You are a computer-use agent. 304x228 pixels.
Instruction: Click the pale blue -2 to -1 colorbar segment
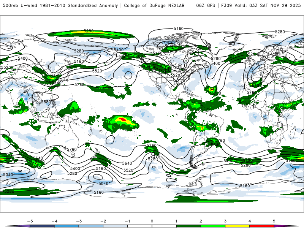tap(116, 226)
